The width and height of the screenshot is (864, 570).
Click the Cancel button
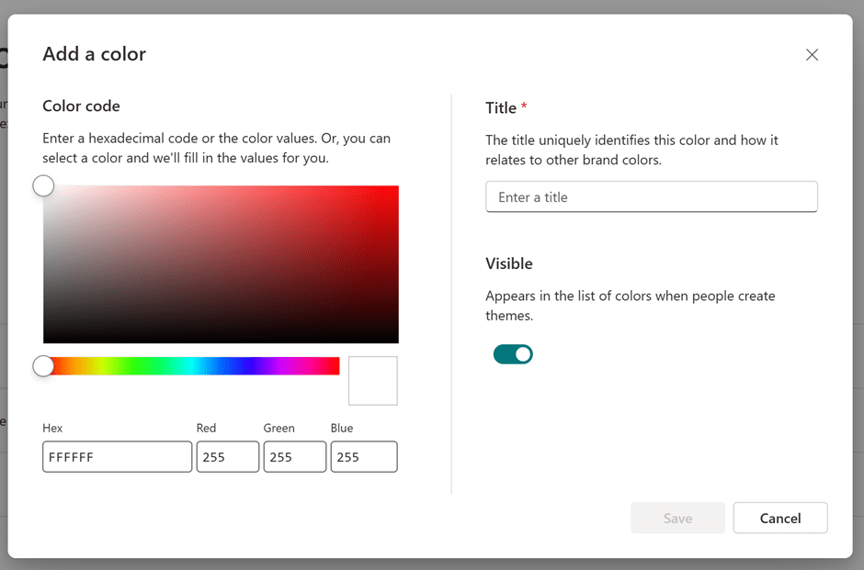pyautogui.click(x=779, y=518)
